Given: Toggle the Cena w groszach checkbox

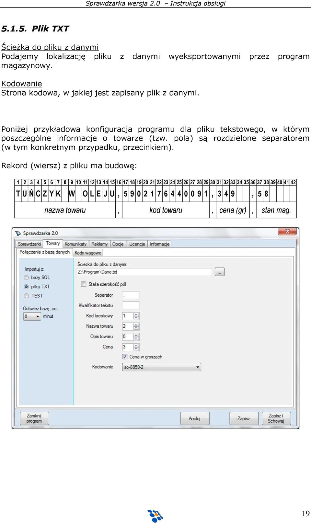Looking at the screenshot, I should click(125, 357).
